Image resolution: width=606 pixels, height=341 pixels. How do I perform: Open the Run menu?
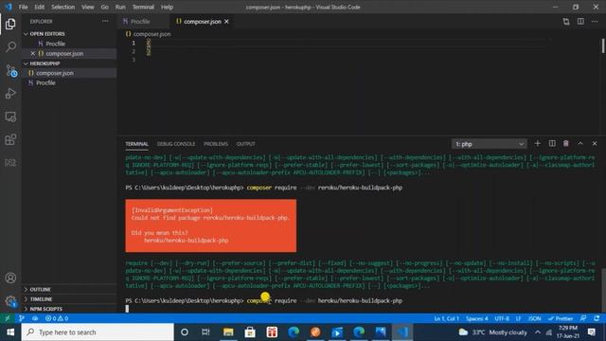pos(120,7)
